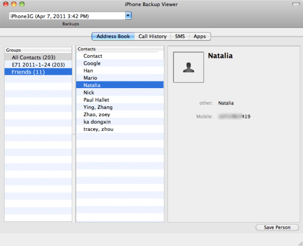
Task: Select the Paul Hallet contact
Action: (x=120, y=100)
